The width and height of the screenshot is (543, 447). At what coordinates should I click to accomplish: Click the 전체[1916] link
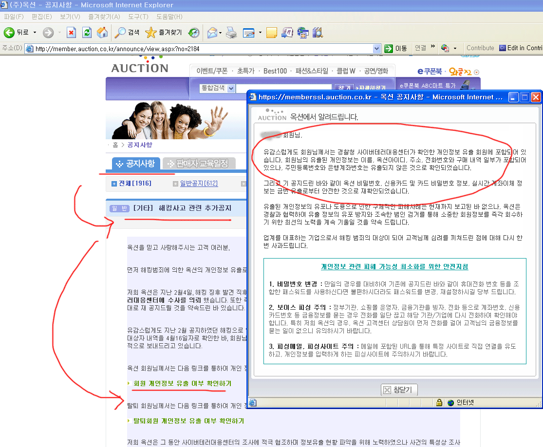coord(135,184)
